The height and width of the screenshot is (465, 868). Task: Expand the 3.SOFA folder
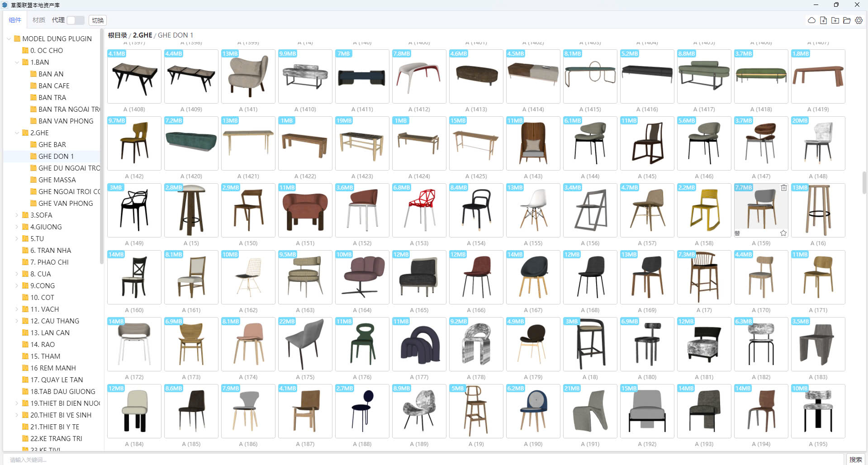pyautogui.click(x=17, y=215)
